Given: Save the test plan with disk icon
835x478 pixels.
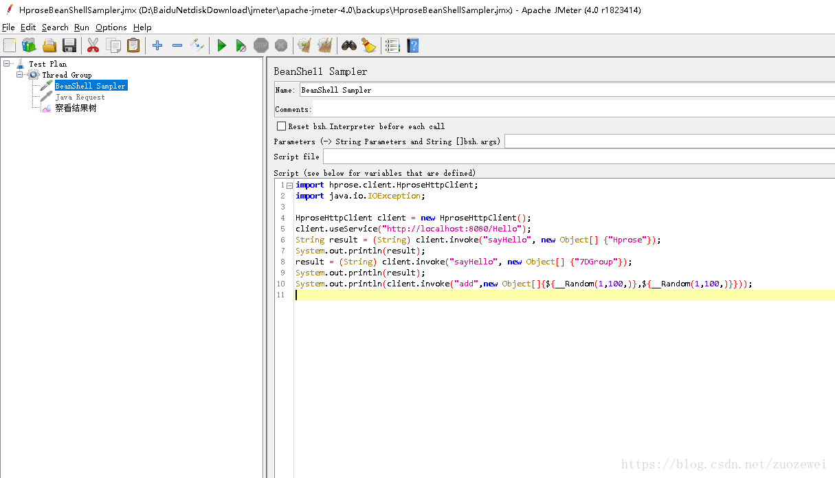Looking at the screenshot, I should tap(69, 45).
